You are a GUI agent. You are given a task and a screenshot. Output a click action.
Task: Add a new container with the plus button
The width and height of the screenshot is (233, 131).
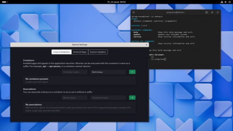[x=132, y=72]
